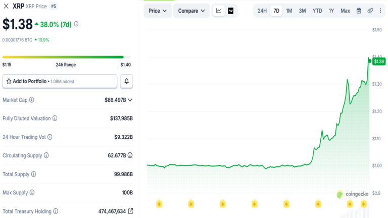Select the 1M time range
Image resolution: width=388 pixels, height=218 pixels.
click(289, 11)
